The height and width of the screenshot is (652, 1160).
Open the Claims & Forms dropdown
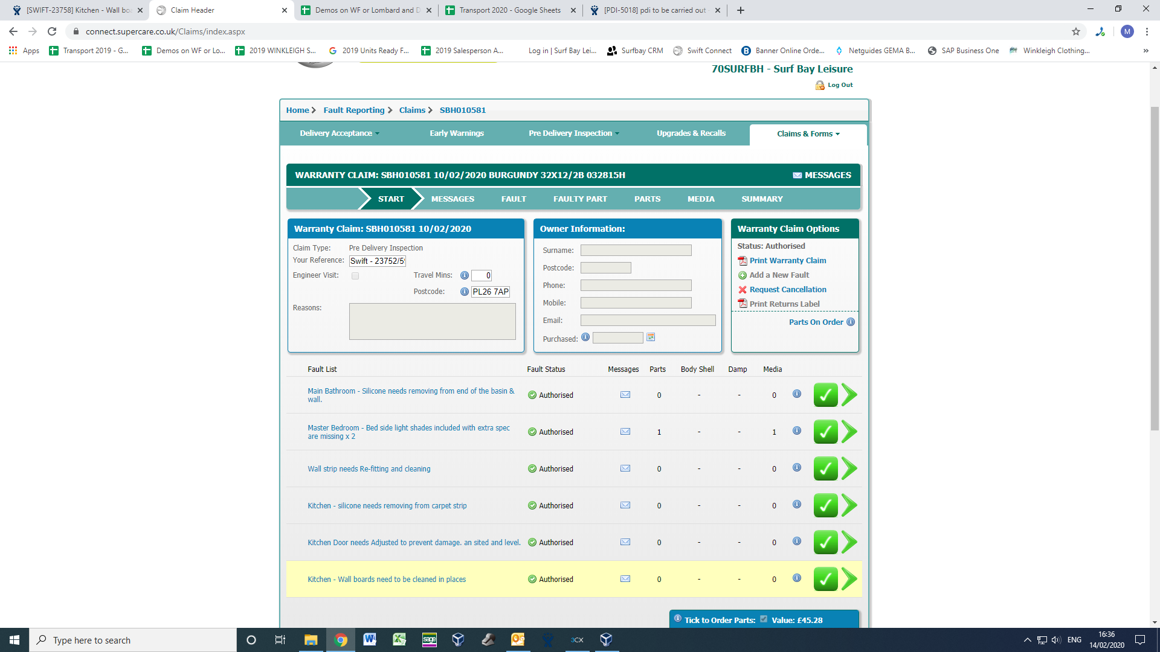(808, 134)
